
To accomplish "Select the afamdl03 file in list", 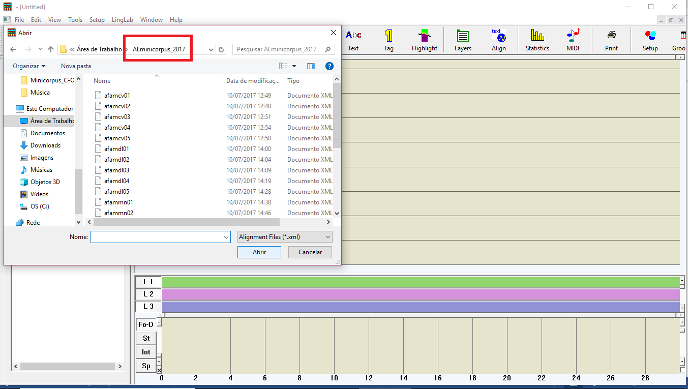I will [116, 170].
